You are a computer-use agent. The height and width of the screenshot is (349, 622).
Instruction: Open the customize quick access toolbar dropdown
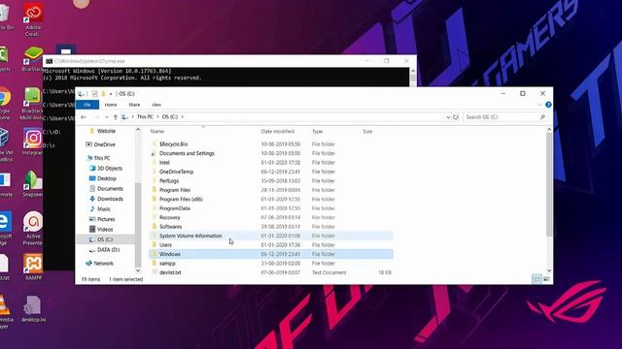pos(111,94)
